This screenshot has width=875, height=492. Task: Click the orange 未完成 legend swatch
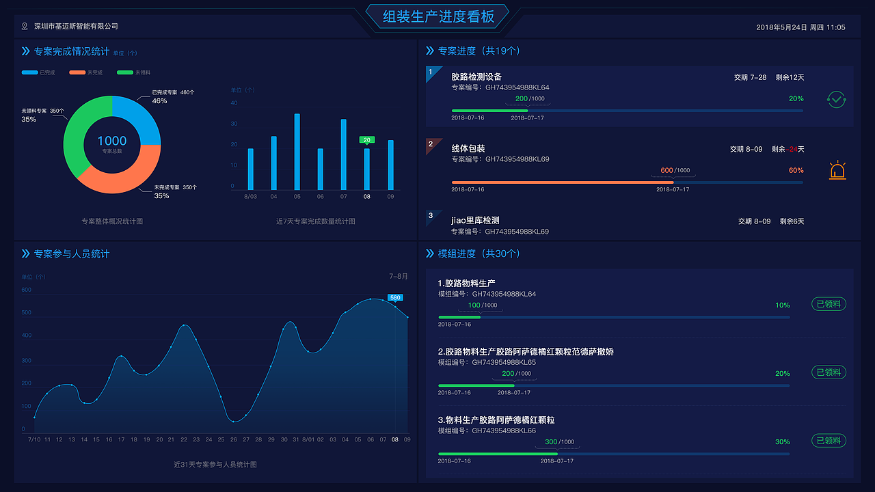point(77,72)
